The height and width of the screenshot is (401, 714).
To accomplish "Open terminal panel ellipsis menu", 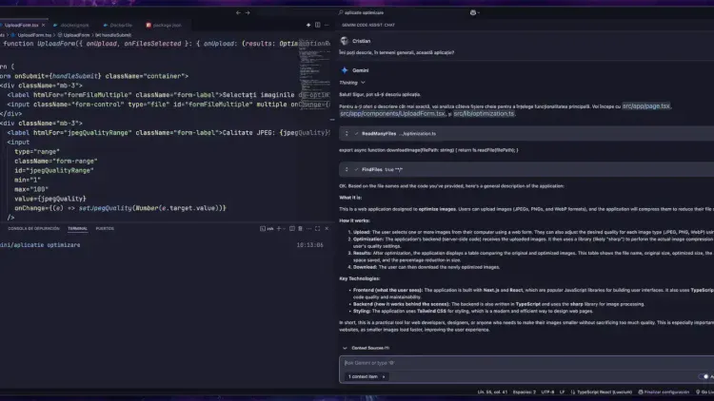I will pyautogui.click(x=308, y=229).
